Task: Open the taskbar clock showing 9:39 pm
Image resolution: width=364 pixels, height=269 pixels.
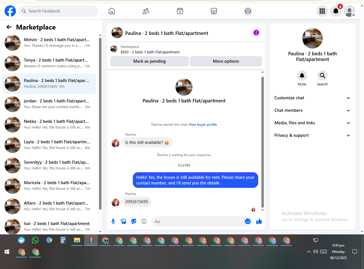Action: pyautogui.click(x=338, y=251)
